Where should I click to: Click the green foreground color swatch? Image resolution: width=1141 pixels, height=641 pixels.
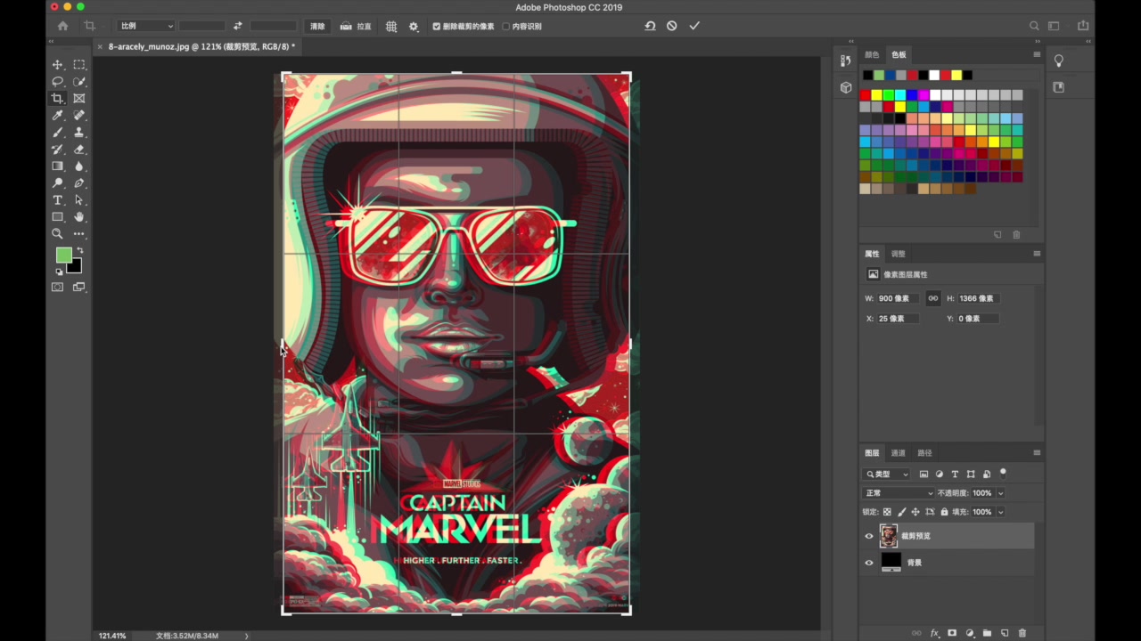[63, 256]
